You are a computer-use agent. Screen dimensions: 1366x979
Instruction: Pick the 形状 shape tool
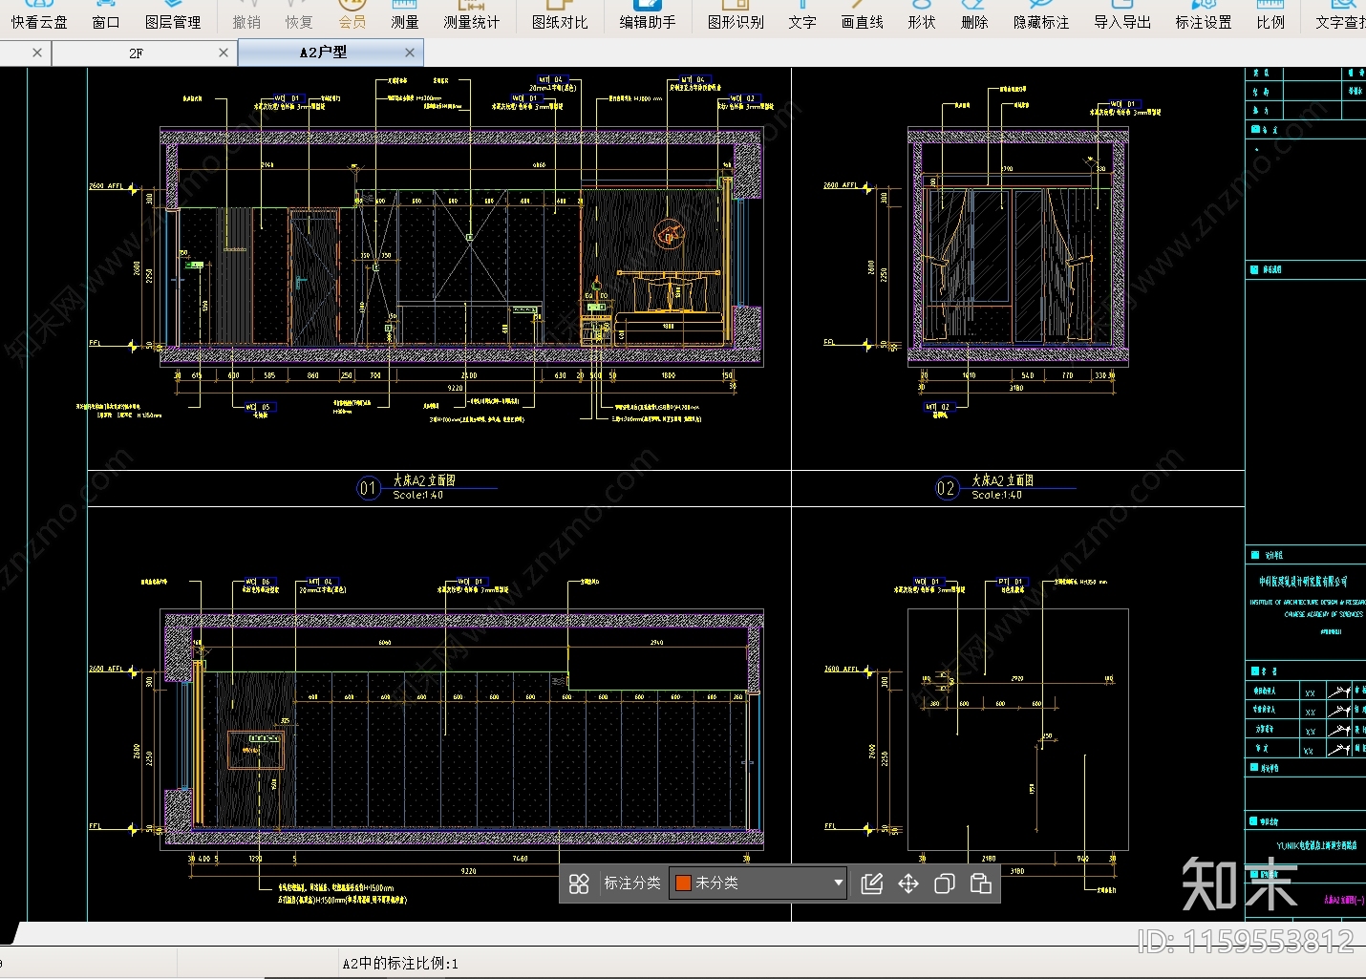click(x=922, y=16)
